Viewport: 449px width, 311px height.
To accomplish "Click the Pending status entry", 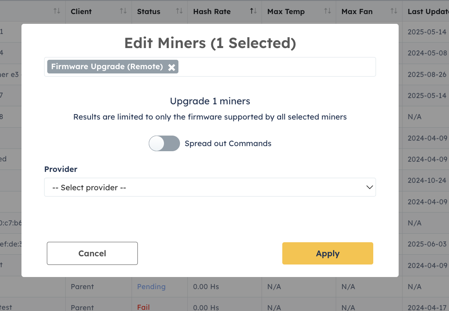I will pos(151,286).
